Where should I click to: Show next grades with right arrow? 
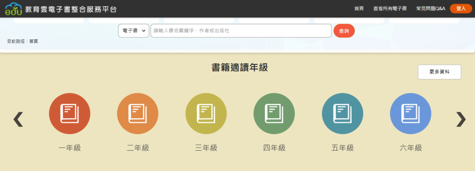(x=461, y=119)
